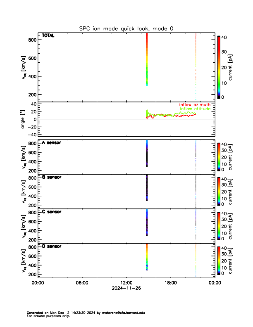Click the "D sensor" panel label
253x327 pixels.
tap(52, 246)
